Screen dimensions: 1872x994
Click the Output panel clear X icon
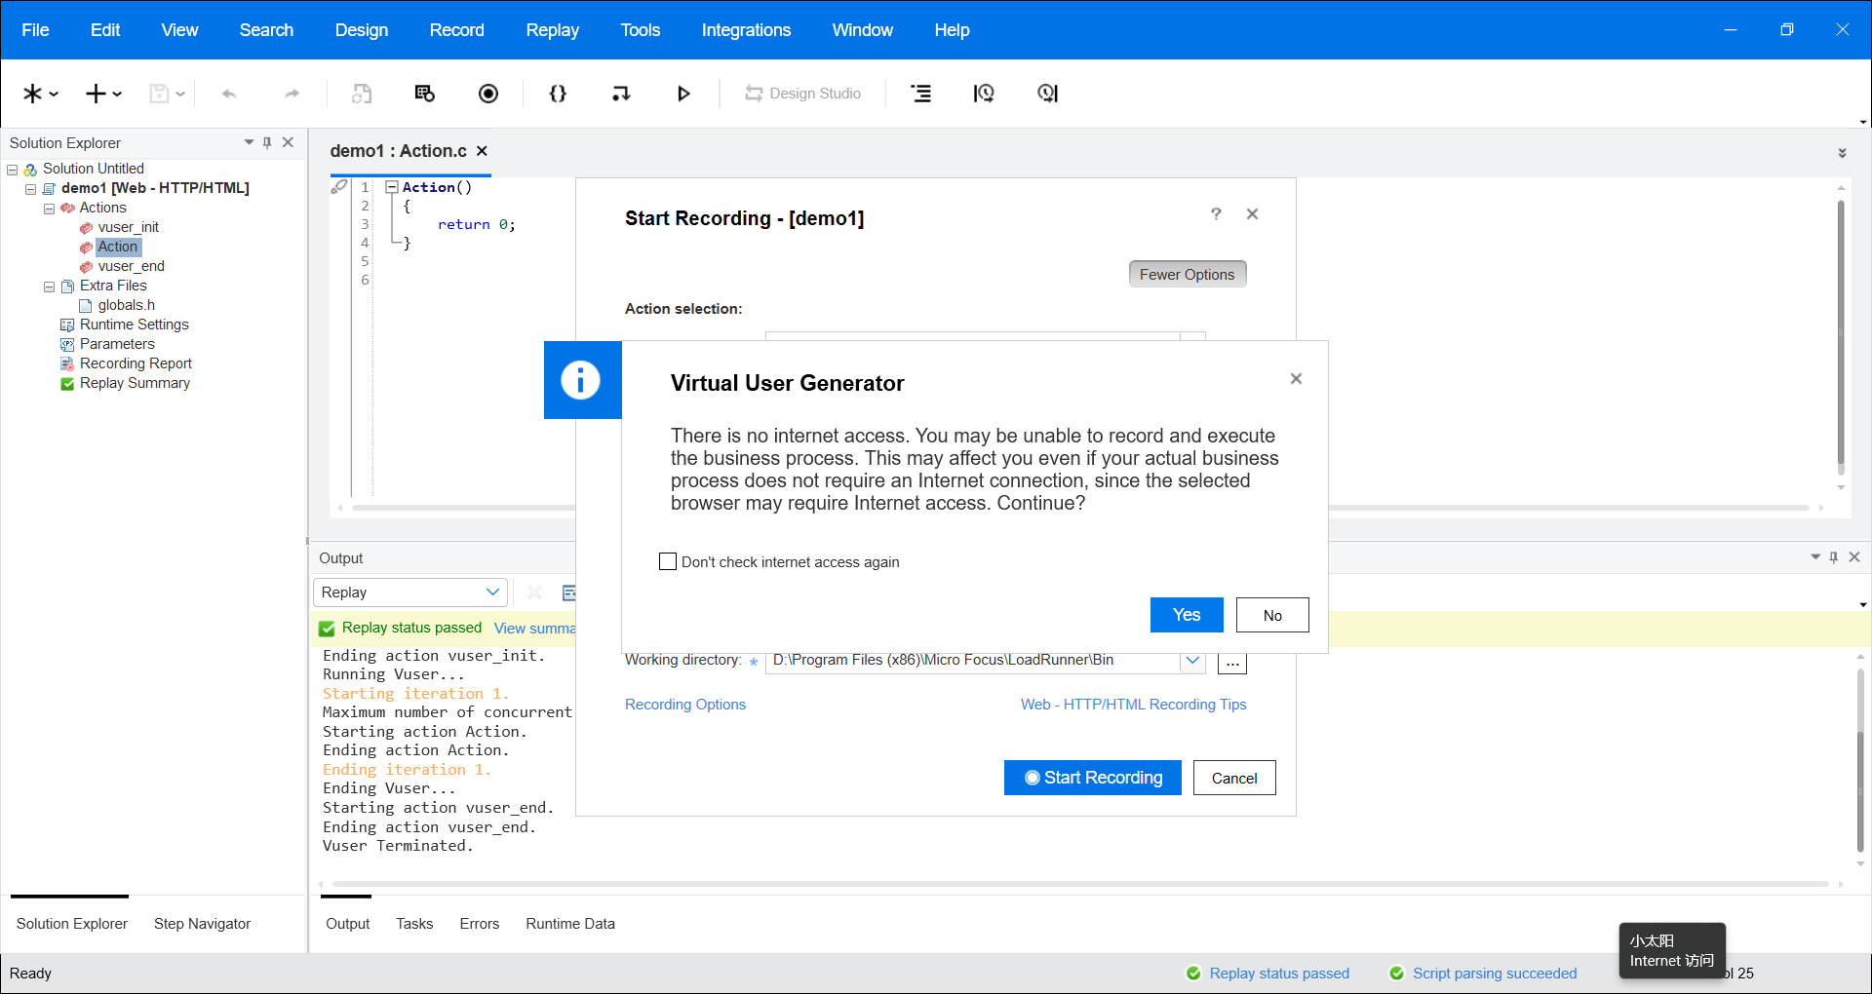[534, 593]
